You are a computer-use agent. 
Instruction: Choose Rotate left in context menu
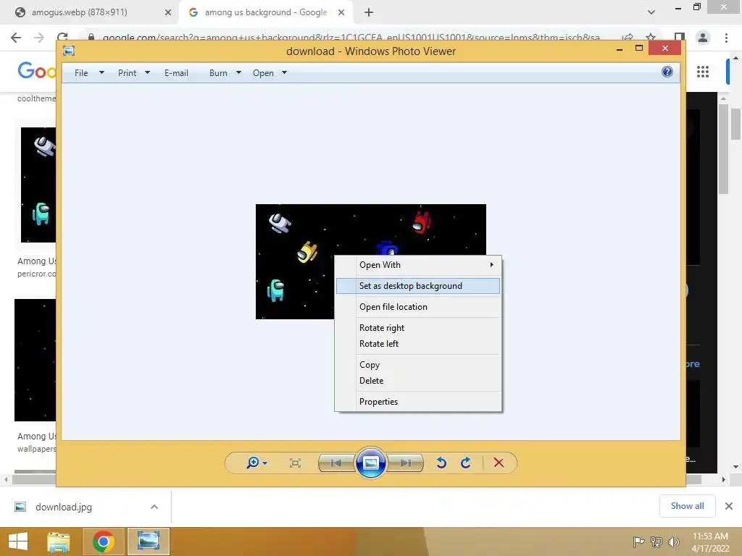tap(418, 344)
